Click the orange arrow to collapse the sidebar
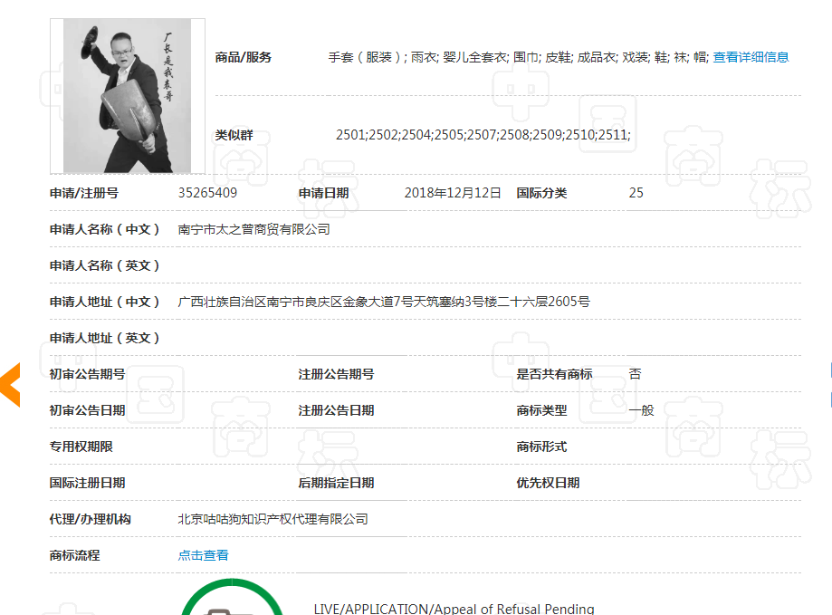Viewport: 832px width, 615px height. coord(10,384)
